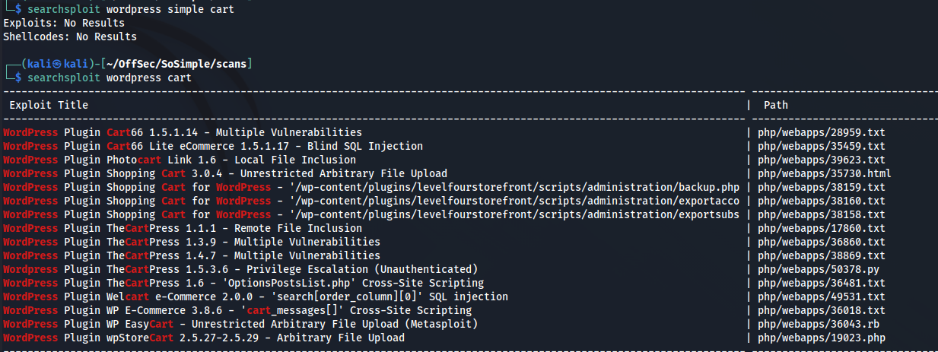
Task: Click the 'searchsploit wordpress simple cart' command line
Action: coord(131,9)
